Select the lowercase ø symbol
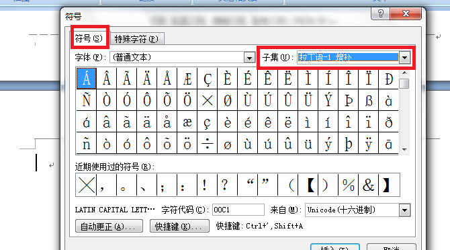This screenshot has height=250, width=450. click(x=228, y=143)
